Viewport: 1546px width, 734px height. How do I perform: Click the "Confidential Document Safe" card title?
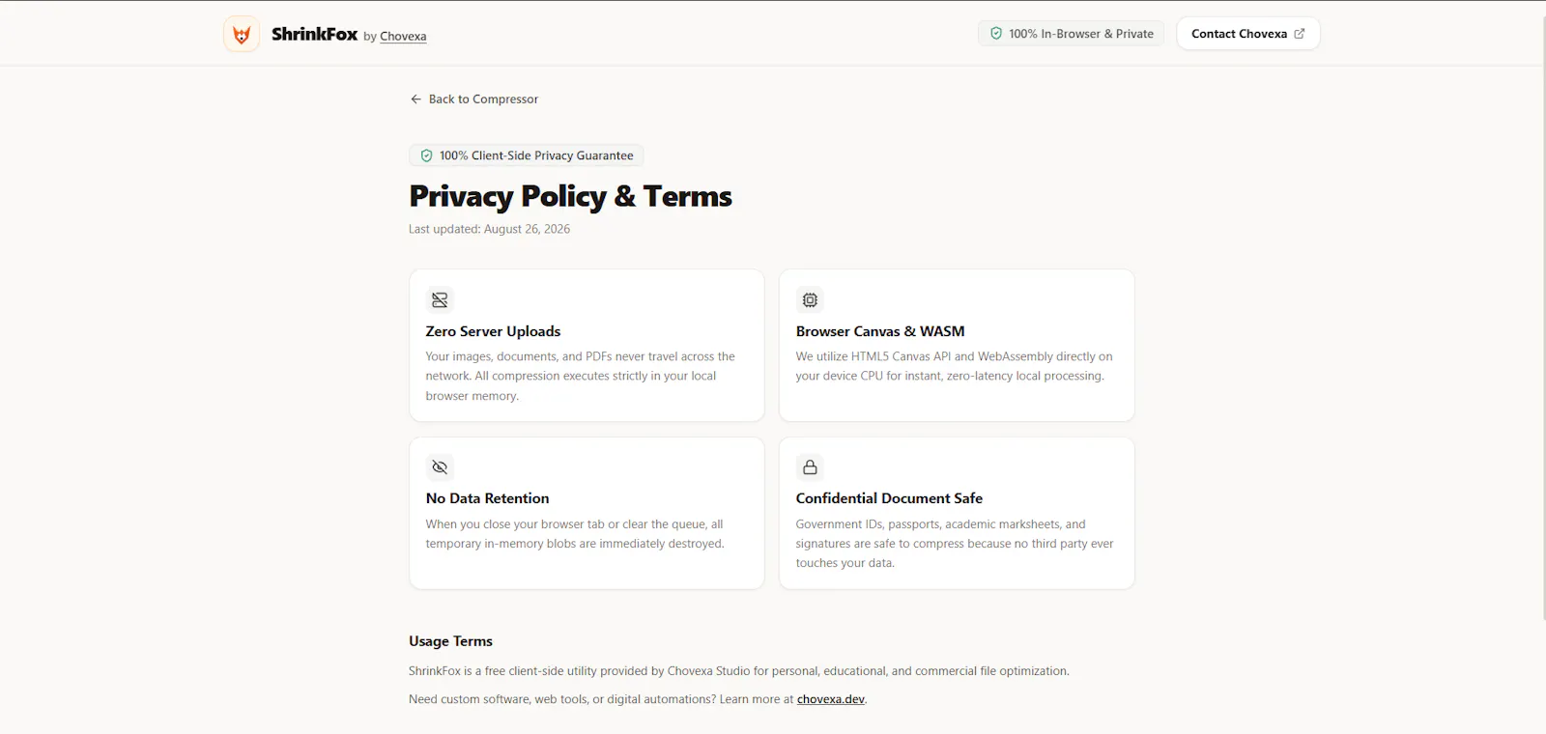(x=889, y=498)
